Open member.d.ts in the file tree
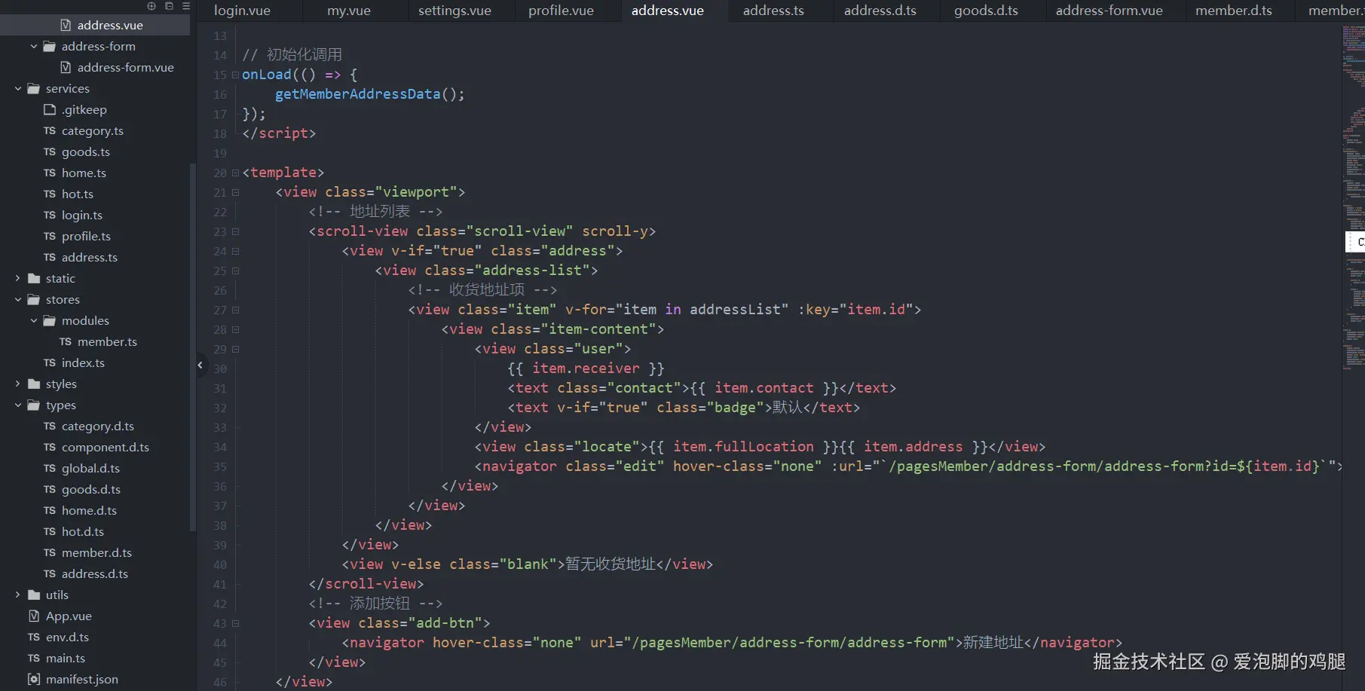 pos(96,552)
